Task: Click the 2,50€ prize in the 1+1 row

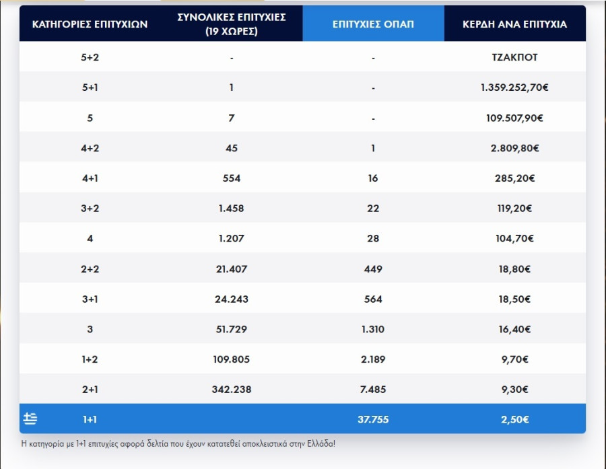Action: (514, 420)
